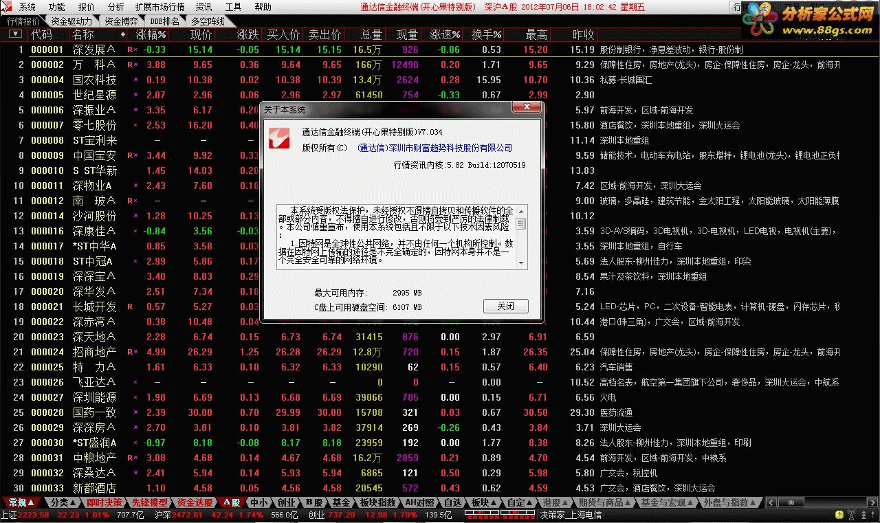Viewport: 880px width, 523px height.
Task: Sort by the 涨幅% column header
Action: pyautogui.click(x=151, y=34)
